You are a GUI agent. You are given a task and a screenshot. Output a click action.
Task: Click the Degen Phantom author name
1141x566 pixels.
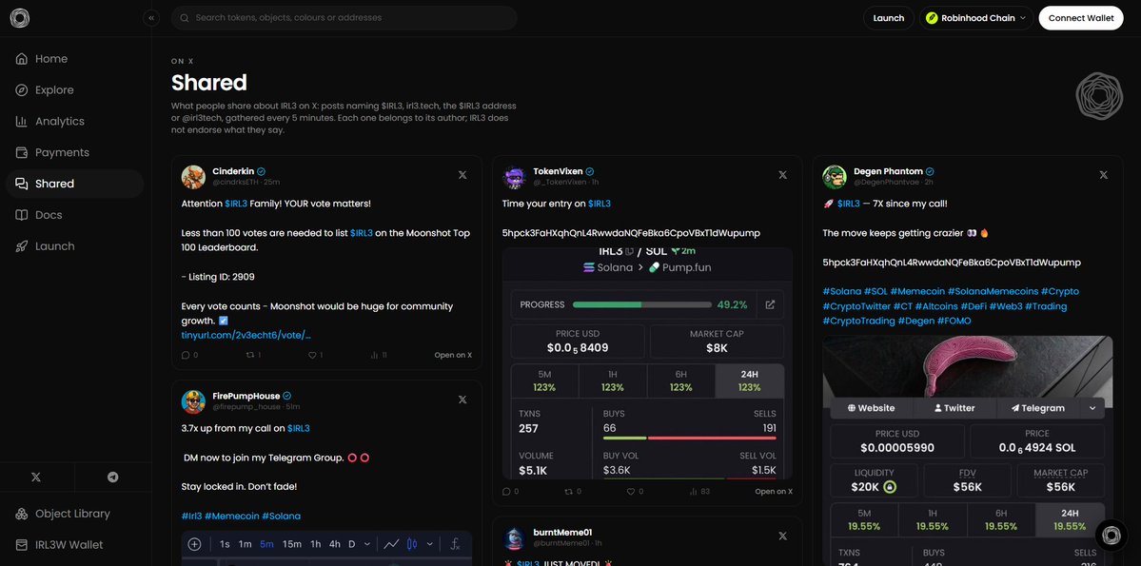coord(888,171)
